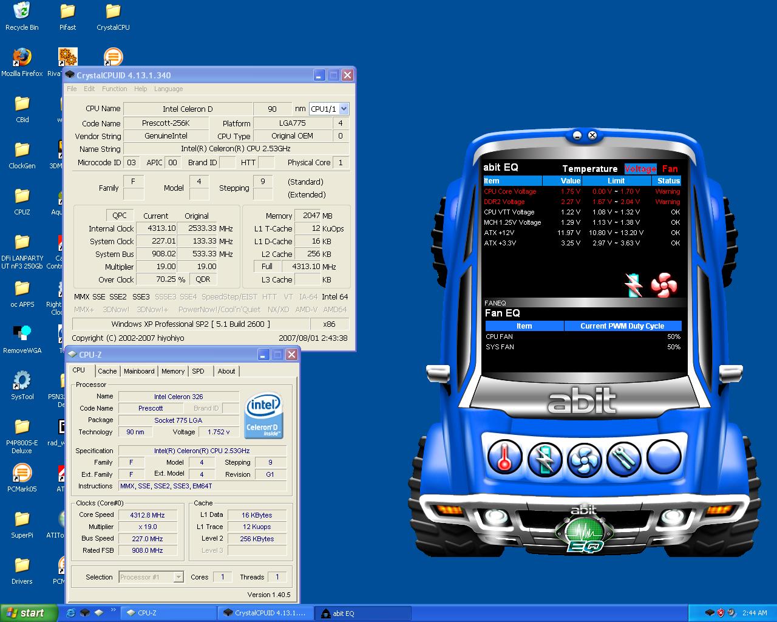Minimize the abit EQ widget
Image resolution: width=777 pixels, height=622 pixels.
577,135
